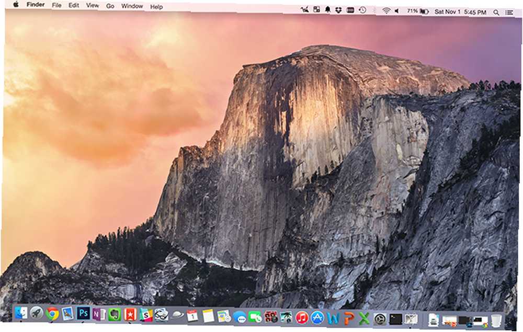Open the glasses reader app icon
The width and height of the screenshot is (523, 332).
162,315
